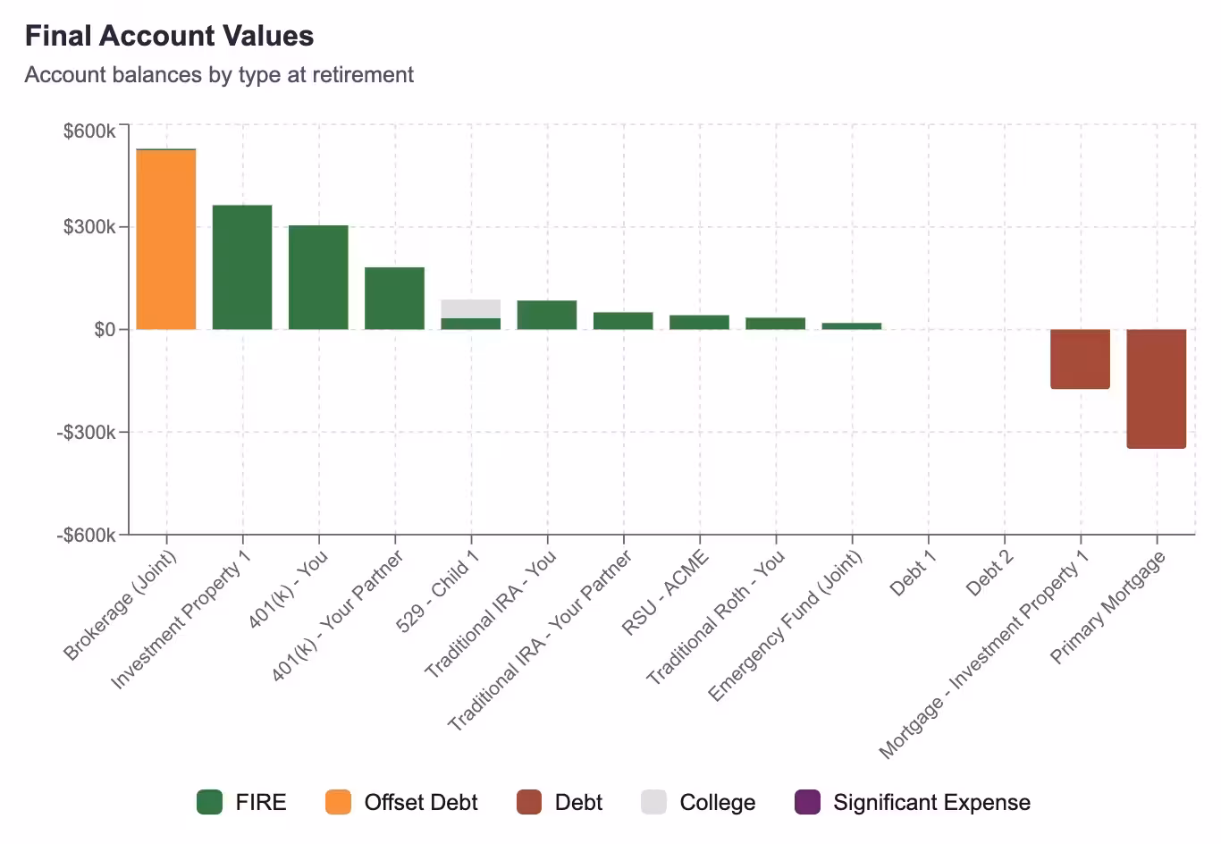Image resolution: width=1221 pixels, height=844 pixels.
Task: Click the purple Significant Expense legend swatch
Action: click(x=807, y=802)
